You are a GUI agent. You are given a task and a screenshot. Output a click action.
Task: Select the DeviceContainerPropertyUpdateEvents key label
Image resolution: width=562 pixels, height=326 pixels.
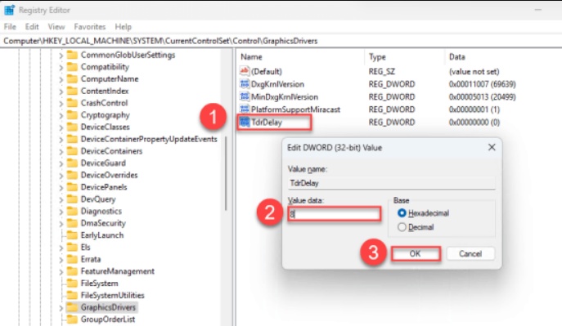point(149,139)
